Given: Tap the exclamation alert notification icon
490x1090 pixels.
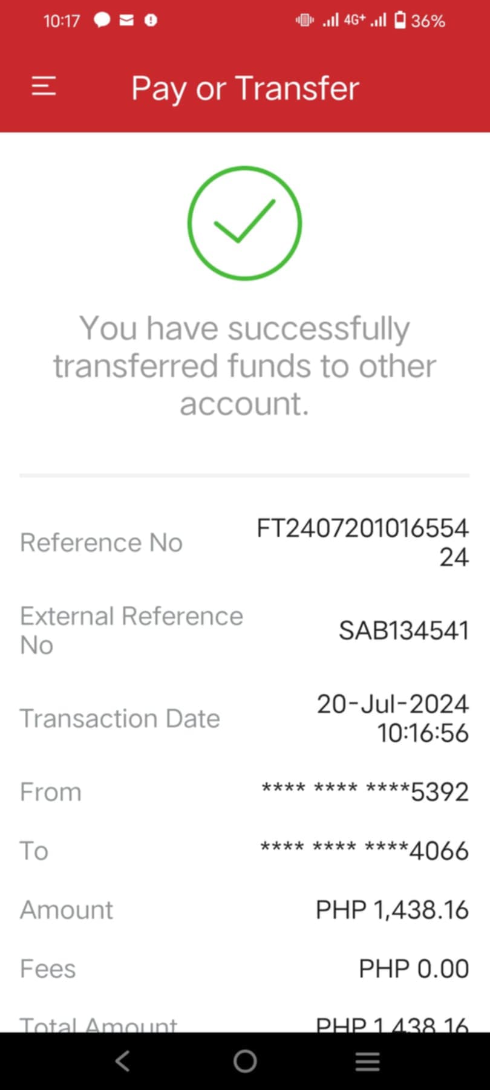Looking at the screenshot, I should pyautogui.click(x=151, y=21).
